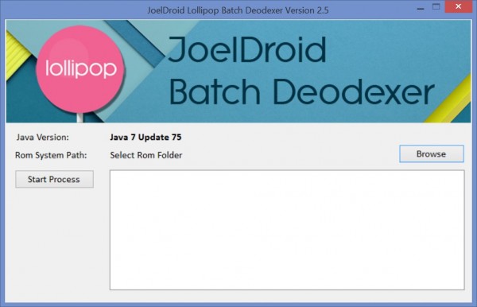Click the Rom System Path label

[51, 155]
